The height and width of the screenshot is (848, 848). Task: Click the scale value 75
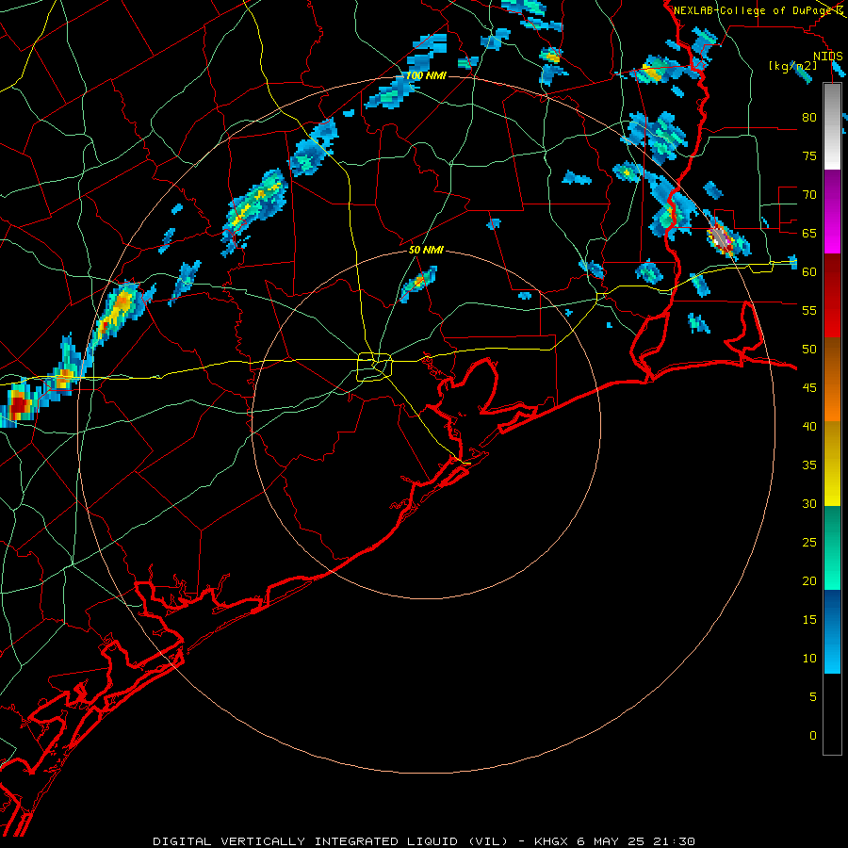click(809, 155)
